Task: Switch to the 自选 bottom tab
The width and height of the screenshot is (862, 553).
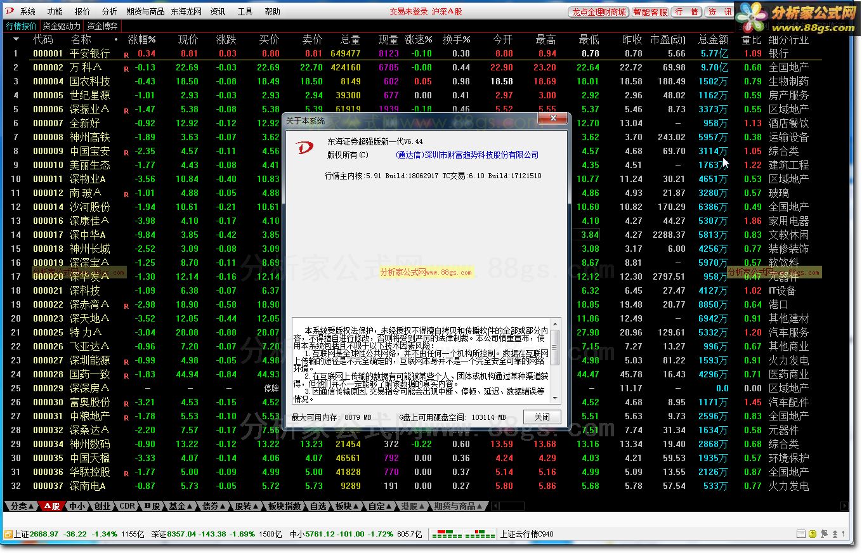Action: 318,506
